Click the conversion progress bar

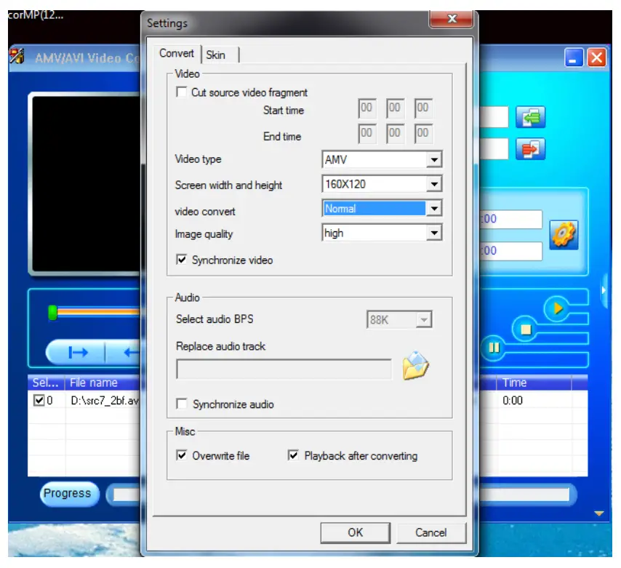524,495
